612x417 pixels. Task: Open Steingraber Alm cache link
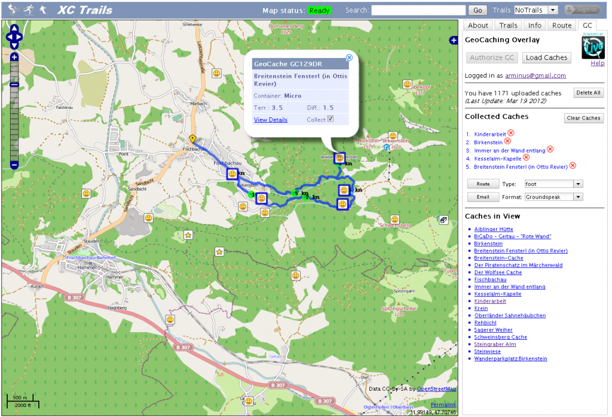pos(495,344)
